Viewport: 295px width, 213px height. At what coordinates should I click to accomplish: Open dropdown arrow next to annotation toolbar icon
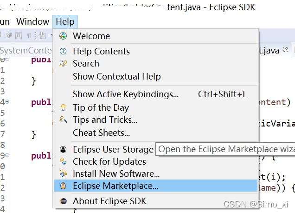coord(51,35)
